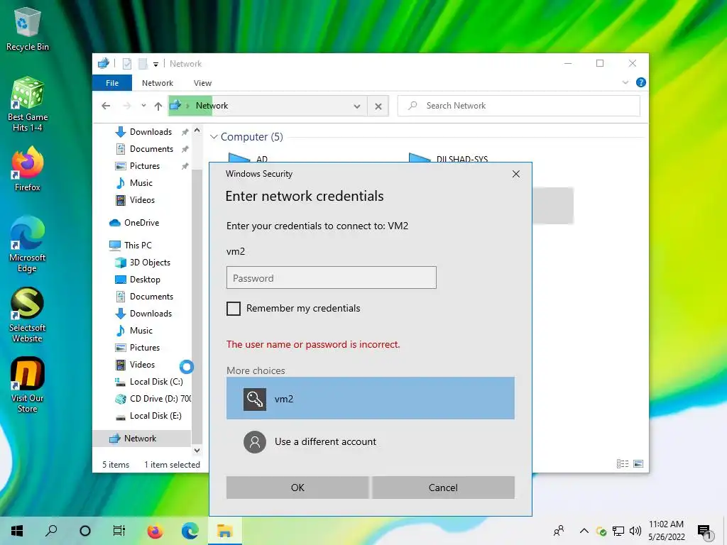Image resolution: width=727 pixels, height=545 pixels.
Task: Tick Remember my credentials checkbox
Action: click(x=233, y=308)
